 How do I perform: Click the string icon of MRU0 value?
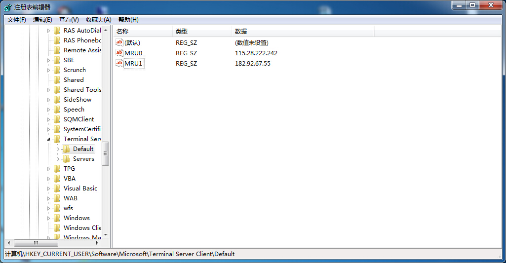pyautogui.click(x=119, y=53)
